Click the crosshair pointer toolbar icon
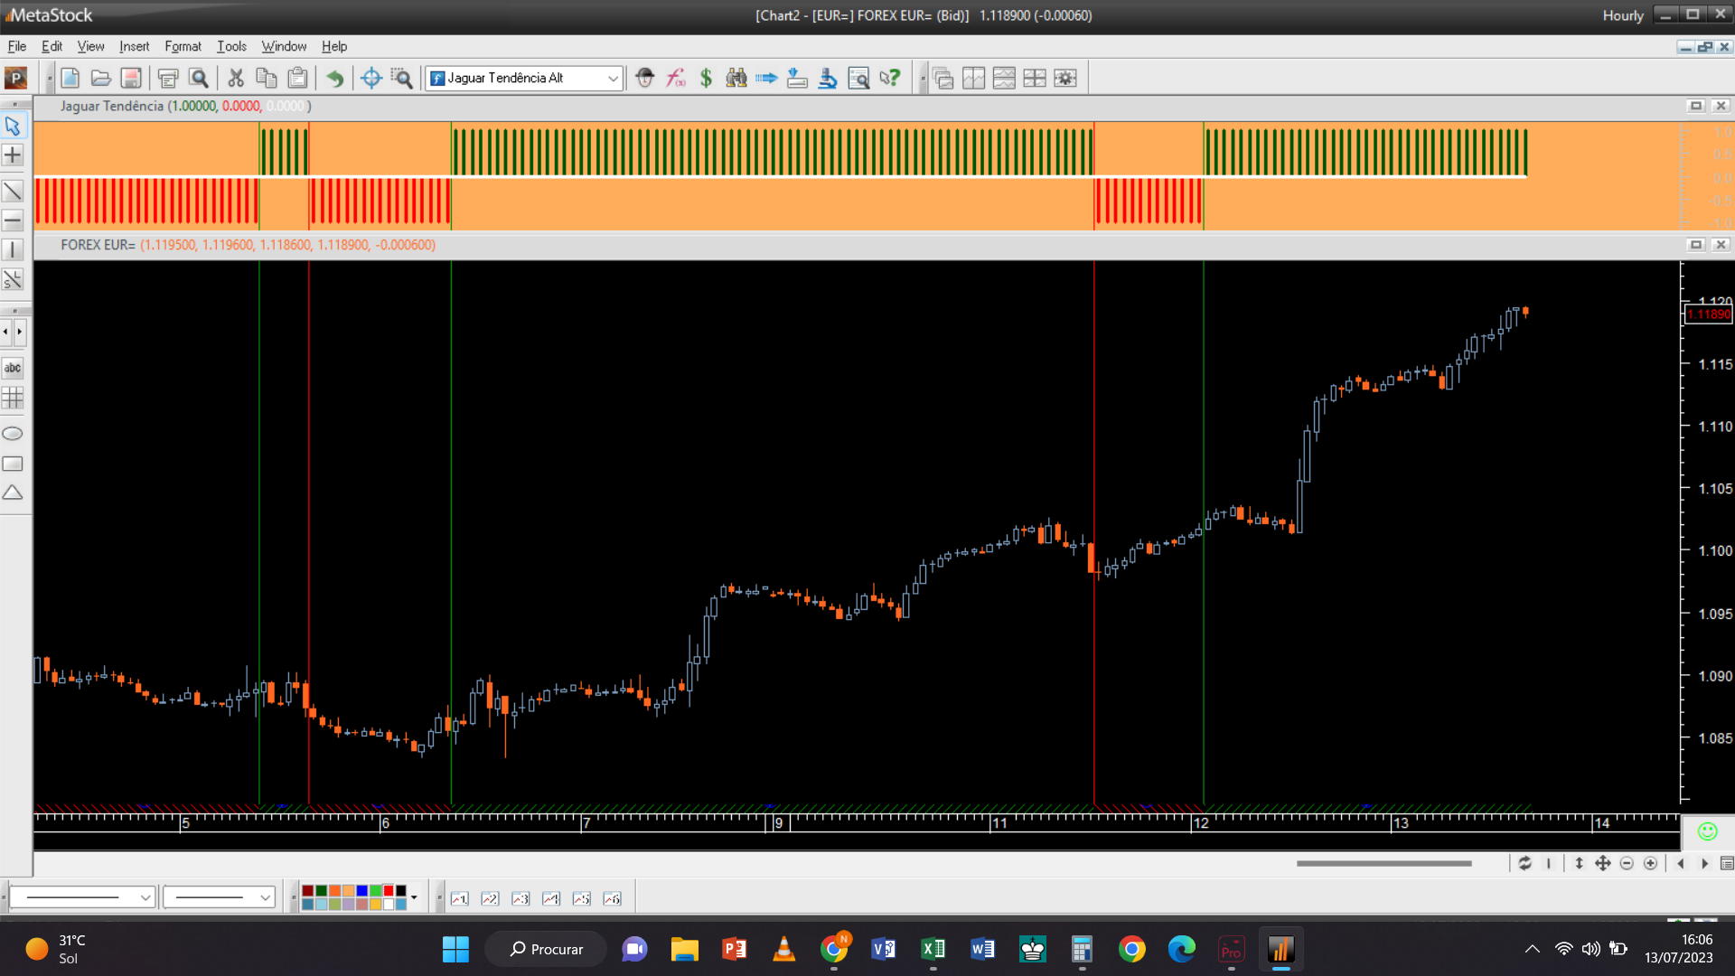 [370, 78]
